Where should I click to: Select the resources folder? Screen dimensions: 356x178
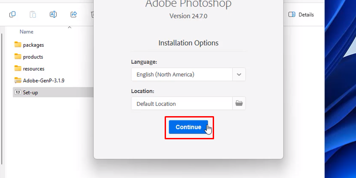pyautogui.click(x=33, y=69)
